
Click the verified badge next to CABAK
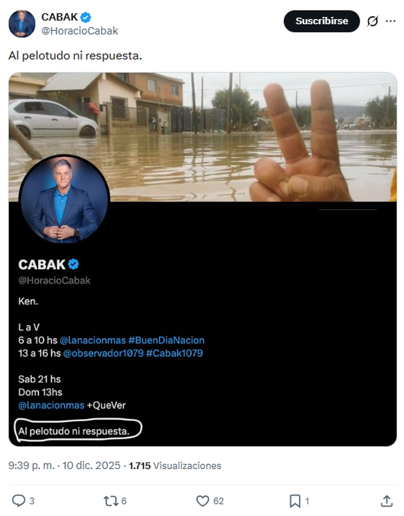(84, 16)
